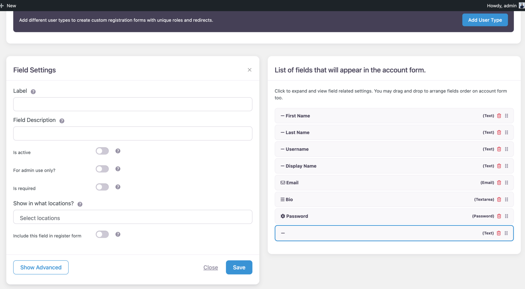Expand the Password field settings

[394, 216]
